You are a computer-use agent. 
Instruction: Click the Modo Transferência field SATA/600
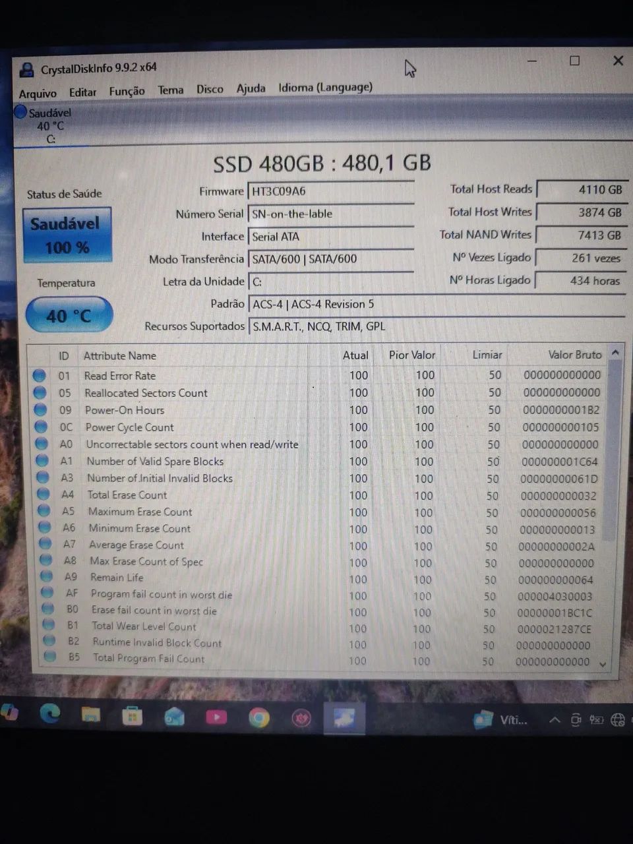[x=330, y=258]
